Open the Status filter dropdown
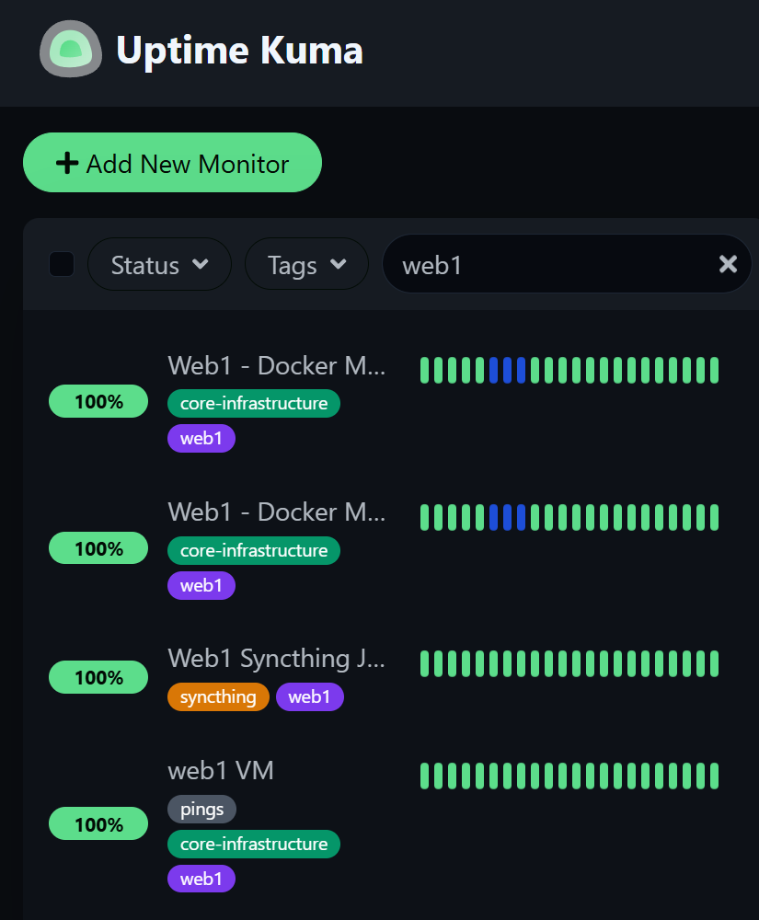Screen dimensions: 759x920 159,264
